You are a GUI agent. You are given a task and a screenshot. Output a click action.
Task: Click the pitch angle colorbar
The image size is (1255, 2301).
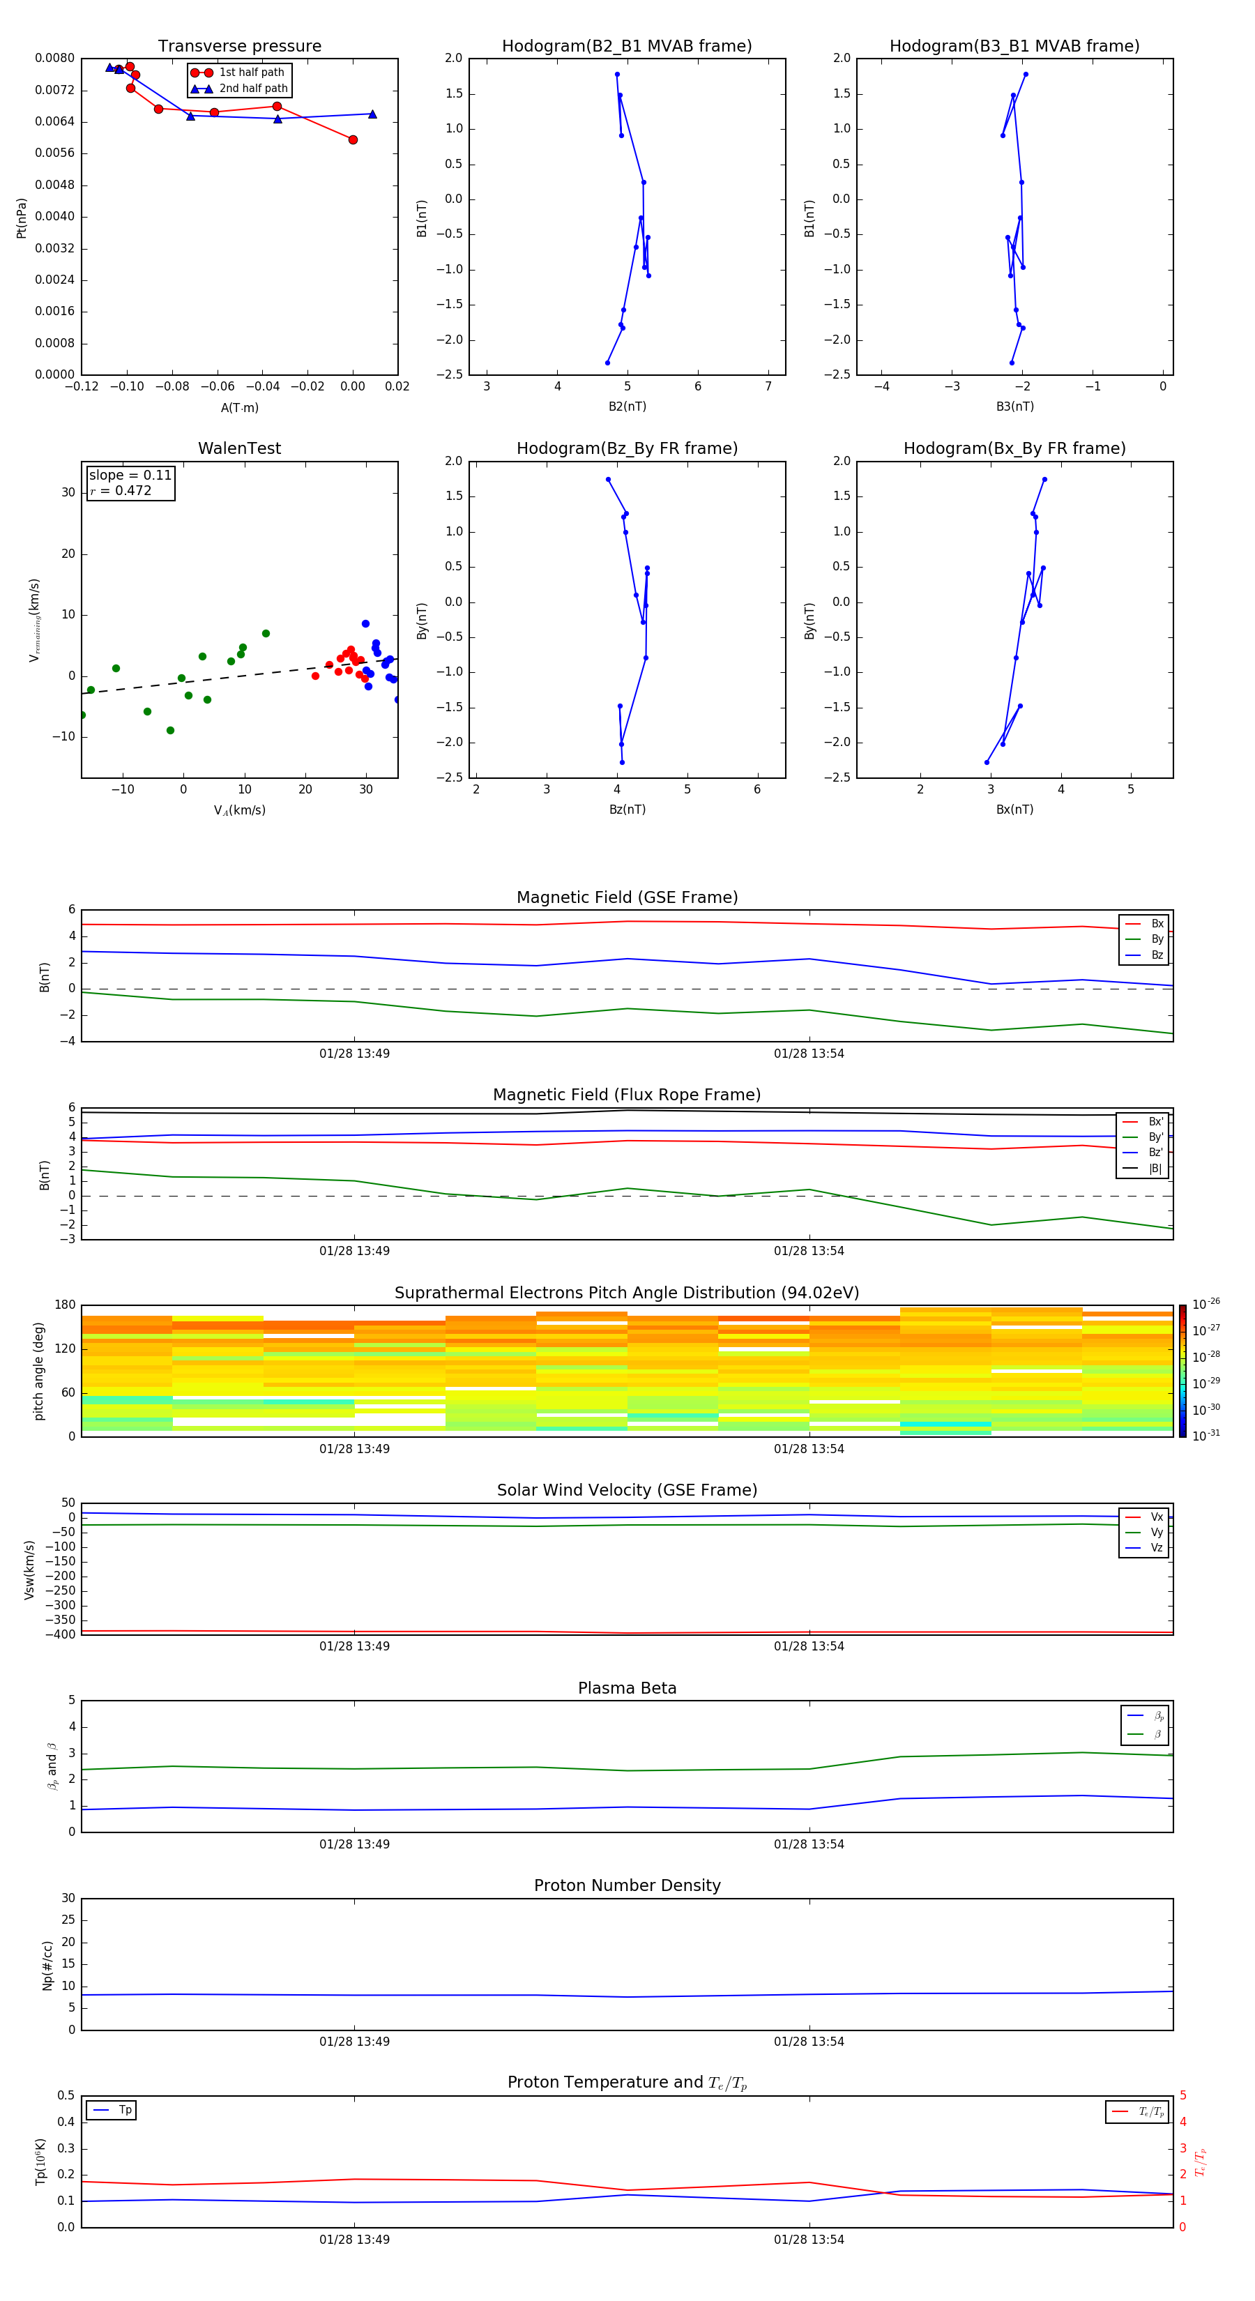tap(1182, 1371)
